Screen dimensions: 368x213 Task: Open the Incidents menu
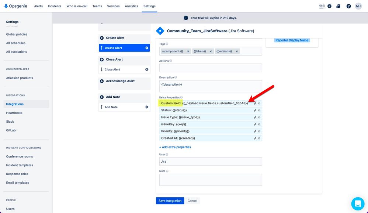55,6
